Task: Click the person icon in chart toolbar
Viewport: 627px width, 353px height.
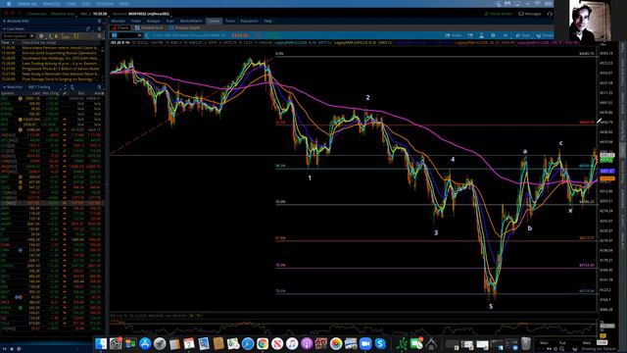Action: (481, 35)
